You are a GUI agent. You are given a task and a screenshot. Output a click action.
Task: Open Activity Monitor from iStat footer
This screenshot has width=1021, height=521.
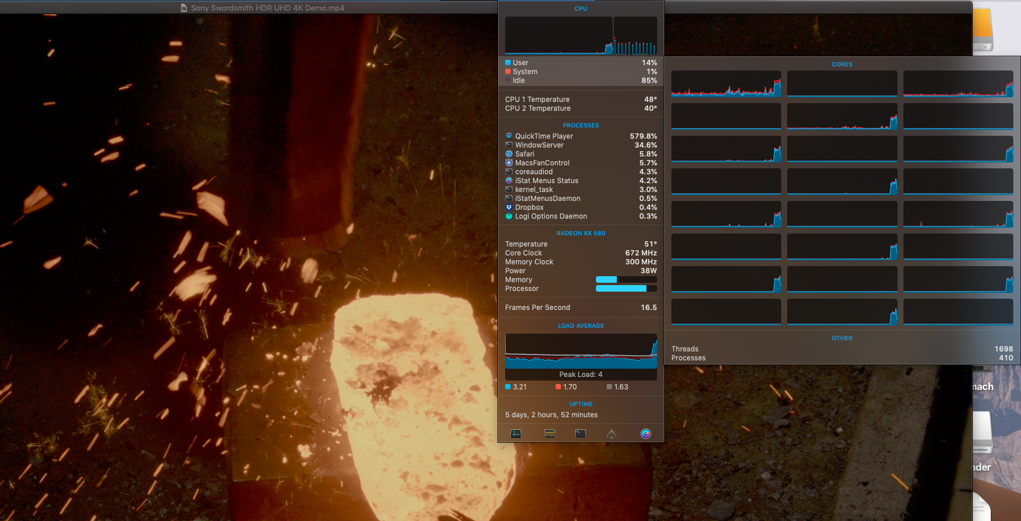click(x=516, y=434)
